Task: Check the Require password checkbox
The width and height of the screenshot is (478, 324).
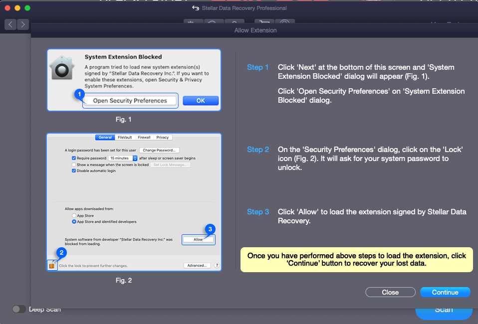Action: tap(74, 158)
